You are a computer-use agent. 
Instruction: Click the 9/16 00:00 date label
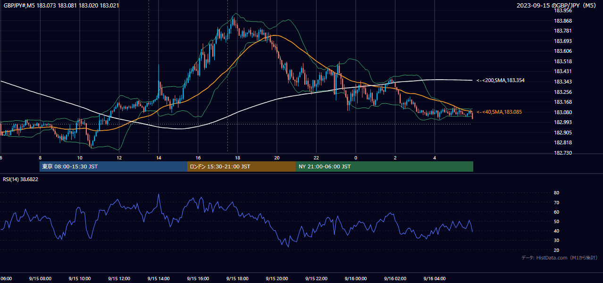pos(356,278)
